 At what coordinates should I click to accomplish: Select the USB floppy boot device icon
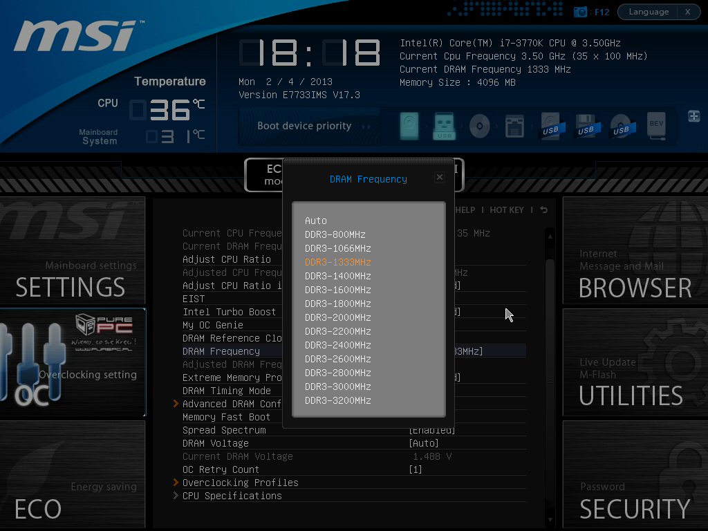click(586, 126)
